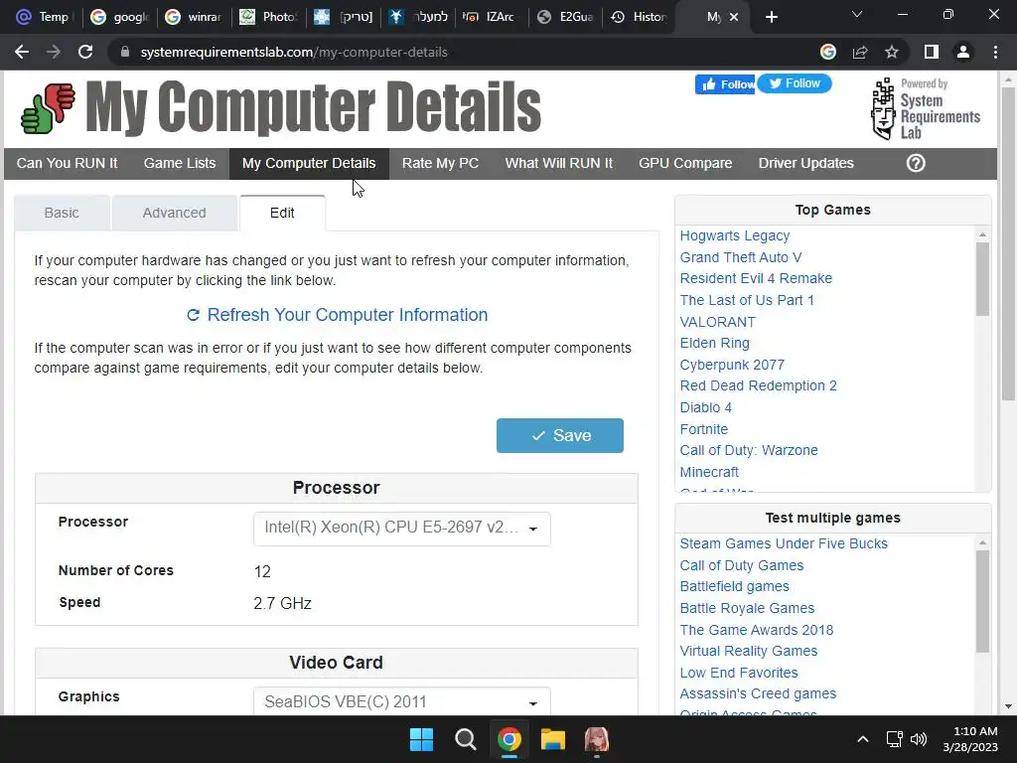The image size is (1017, 763).
Task: Click page vertical scrollbar down arrow
Action: tap(1007, 706)
